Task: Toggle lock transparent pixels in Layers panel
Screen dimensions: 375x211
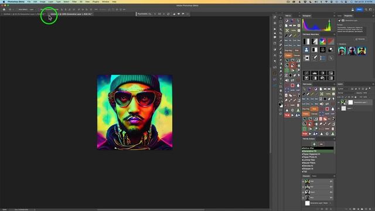Action: [343, 97]
